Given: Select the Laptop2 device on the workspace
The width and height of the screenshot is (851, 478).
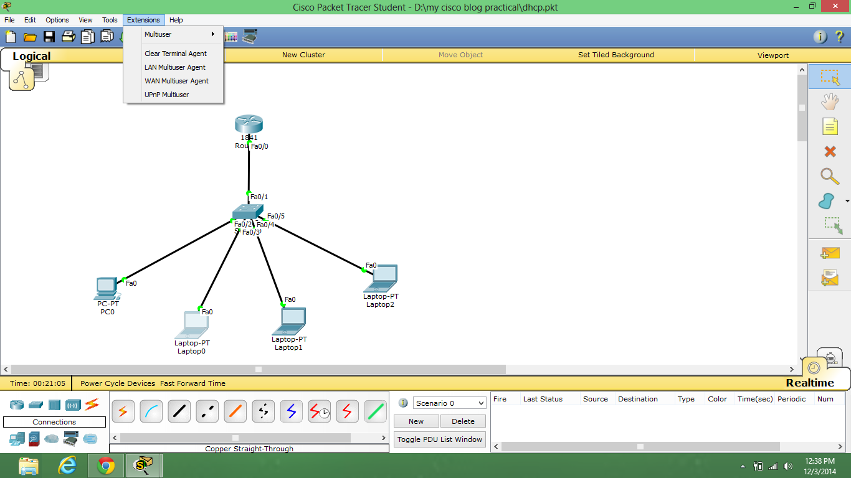Looking at the screenshot, I should pos(381,278).
